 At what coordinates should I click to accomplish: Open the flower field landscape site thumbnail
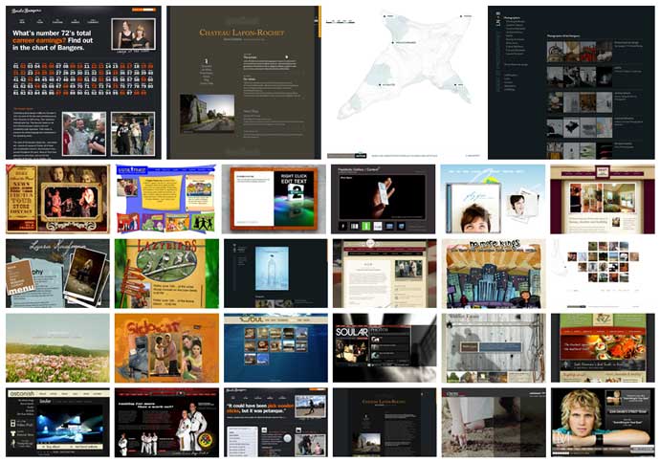(x=57, y=348)
